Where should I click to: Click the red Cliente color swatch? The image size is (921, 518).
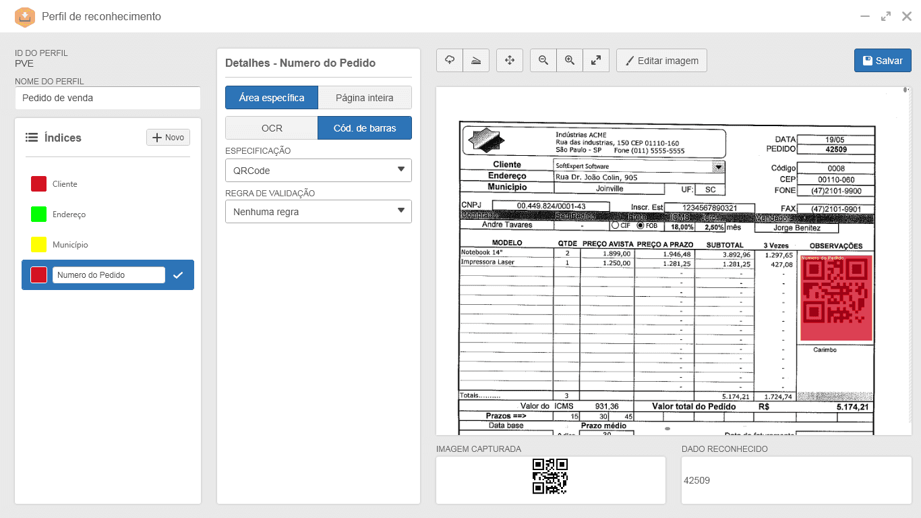coord(38,183)
